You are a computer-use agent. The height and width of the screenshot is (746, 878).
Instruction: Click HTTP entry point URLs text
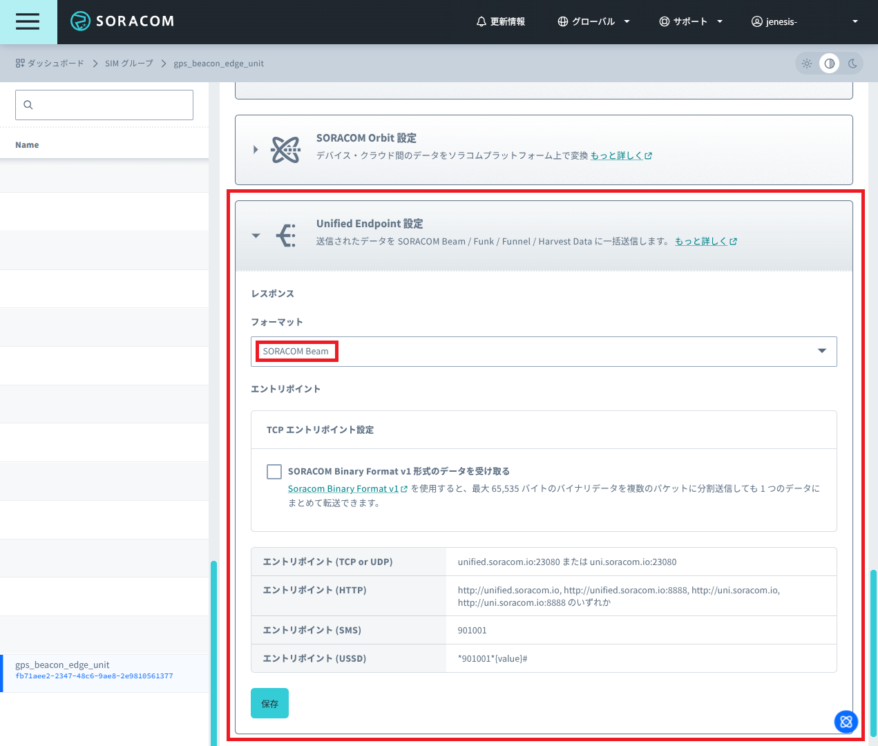619,596
